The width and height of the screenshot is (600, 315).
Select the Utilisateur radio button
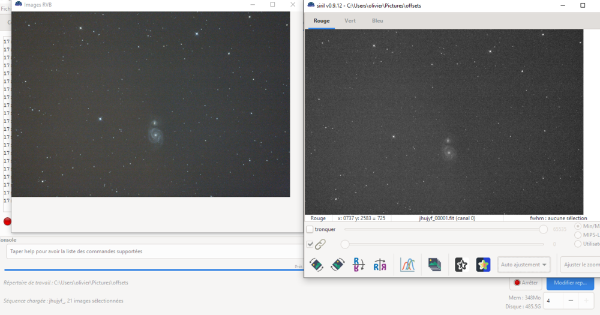(578, 244)
